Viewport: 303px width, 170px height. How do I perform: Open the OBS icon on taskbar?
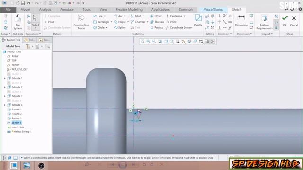(41, 166)
